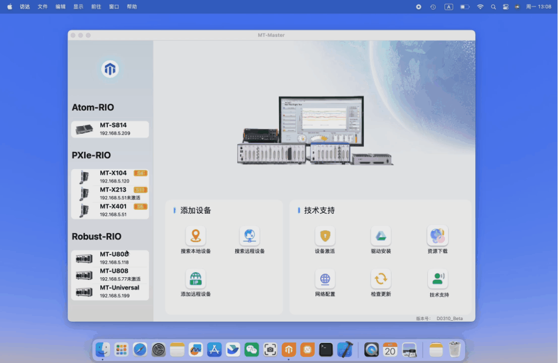Select the MT-X401 device row
The image size is (558, 363).
tap(110, 210)
